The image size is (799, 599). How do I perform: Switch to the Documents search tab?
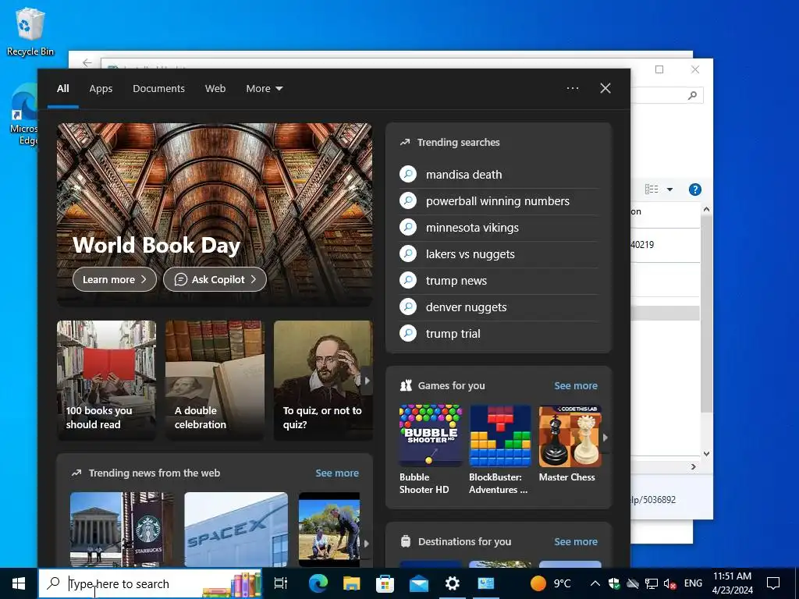point(159,89)
